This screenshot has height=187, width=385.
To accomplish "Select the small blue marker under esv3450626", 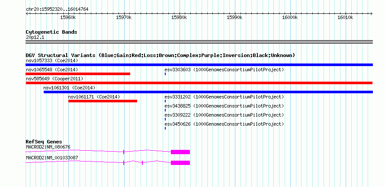I will [x=165, y=128].
